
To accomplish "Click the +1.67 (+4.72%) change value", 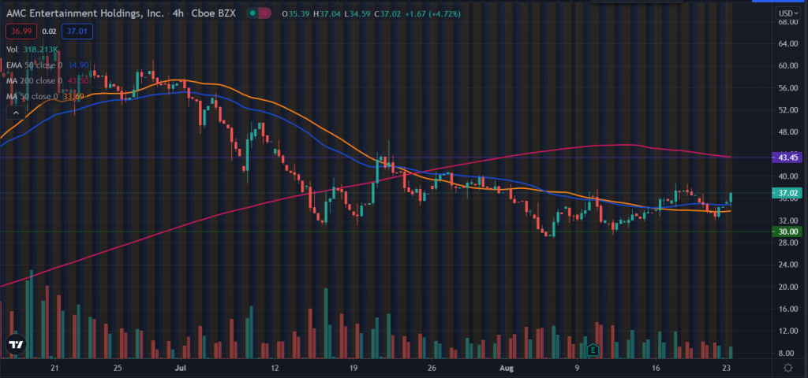I will (x=433, y=13).
